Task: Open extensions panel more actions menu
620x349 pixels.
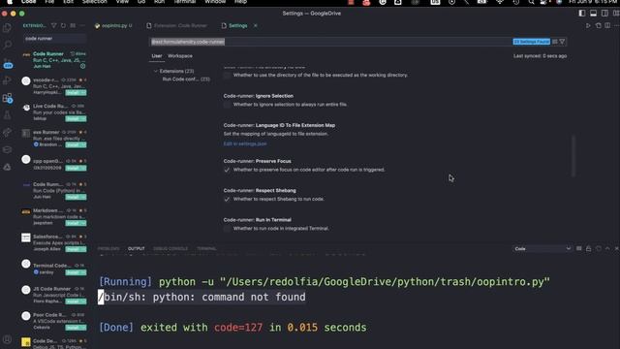Action: (x=82, y=26)
